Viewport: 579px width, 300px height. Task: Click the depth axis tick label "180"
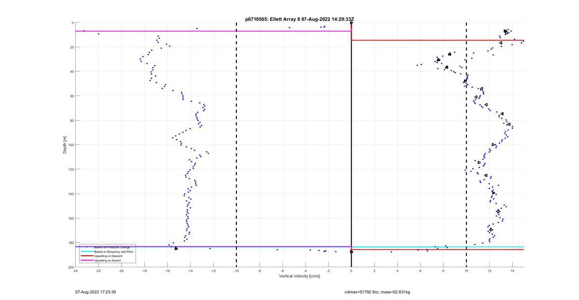70,243
